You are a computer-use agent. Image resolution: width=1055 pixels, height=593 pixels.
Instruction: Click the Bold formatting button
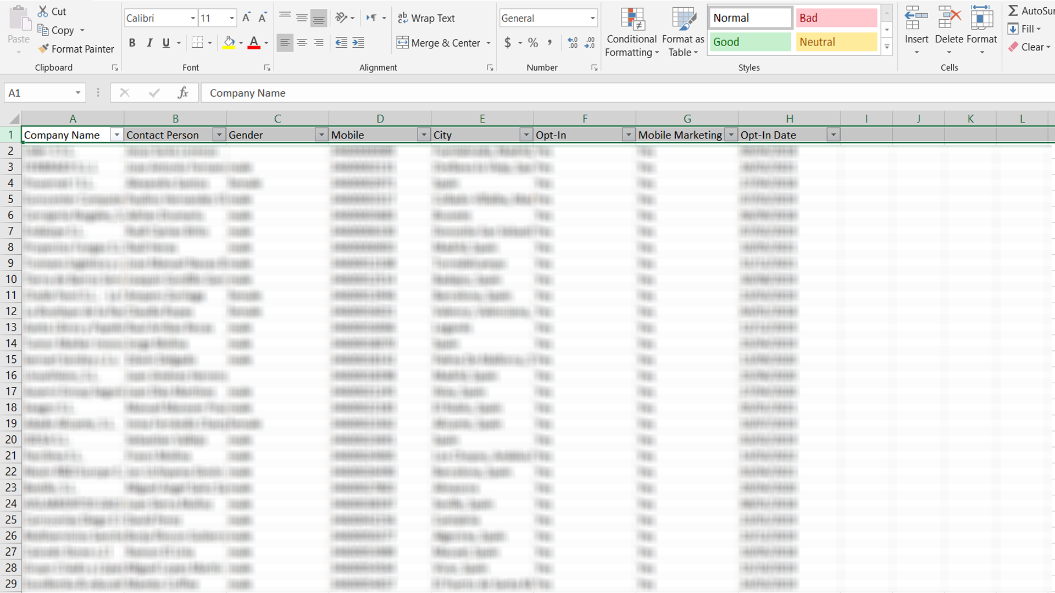click(132, 43)
